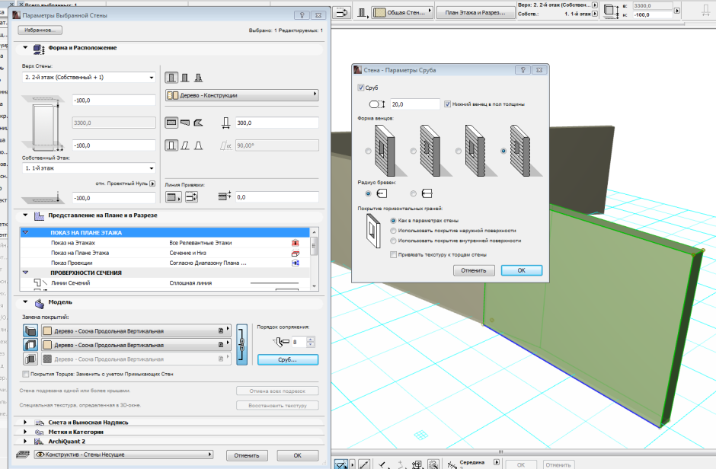Toggle Покрытия Торцов checkbox

[x=26, y=374]
